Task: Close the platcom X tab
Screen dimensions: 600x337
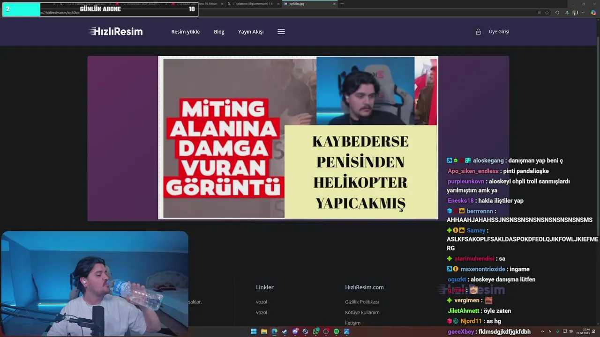Action: [x=278, y=4]
